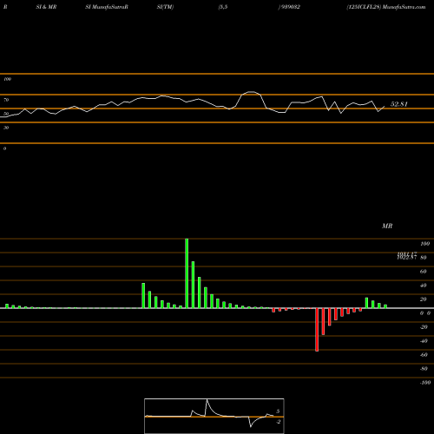Click the (1251CLFL28) MunafaSutra.com header text
The image size is (434, 434).
(386, 7)
